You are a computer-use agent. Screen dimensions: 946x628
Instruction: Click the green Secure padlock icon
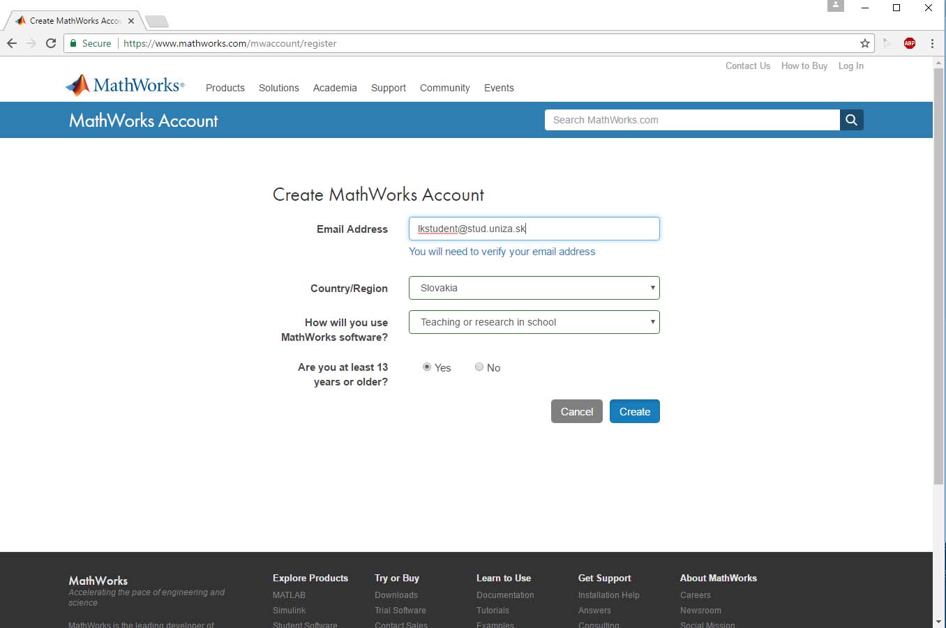(73, 43)
